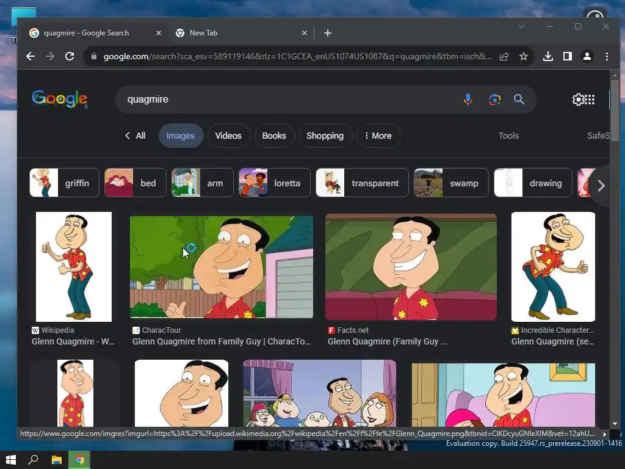Go back to All results

(x=135, y=136)
